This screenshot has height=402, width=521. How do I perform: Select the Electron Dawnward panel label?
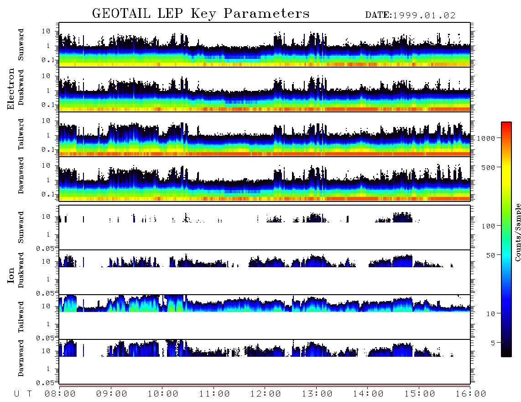21,175
